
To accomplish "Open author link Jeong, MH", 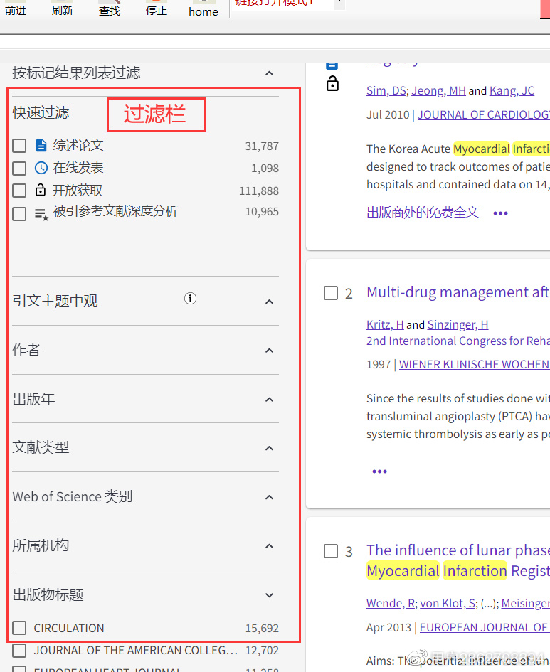I will 438,91.
